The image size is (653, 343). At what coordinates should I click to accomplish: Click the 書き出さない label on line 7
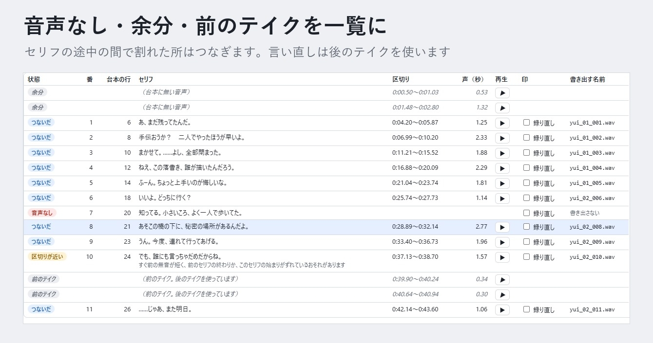pos(585,213)
